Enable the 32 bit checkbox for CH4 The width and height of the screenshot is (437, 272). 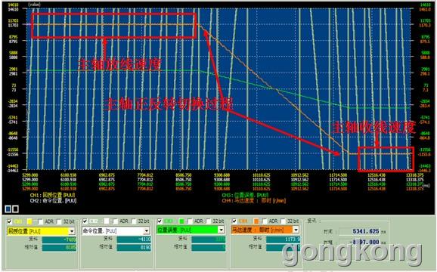284,221
